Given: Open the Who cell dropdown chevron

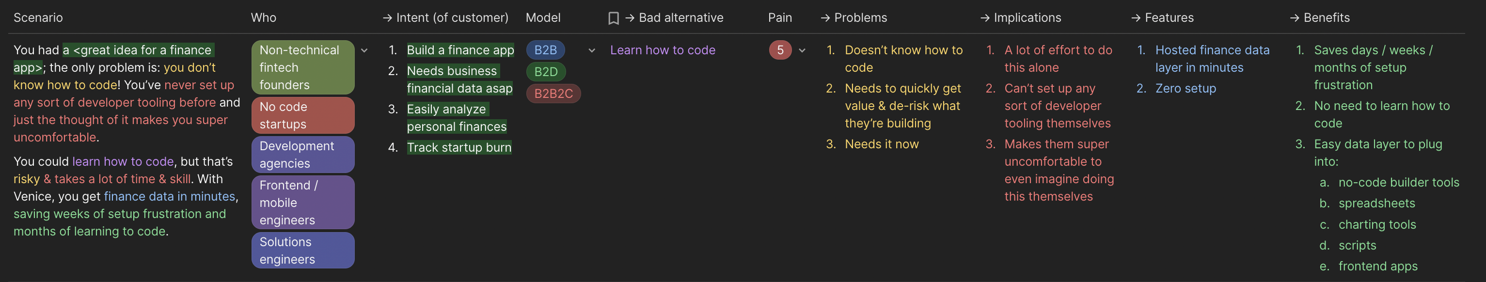Looking at the screenshot, I should pyautogui.click(x=364, y=51).
